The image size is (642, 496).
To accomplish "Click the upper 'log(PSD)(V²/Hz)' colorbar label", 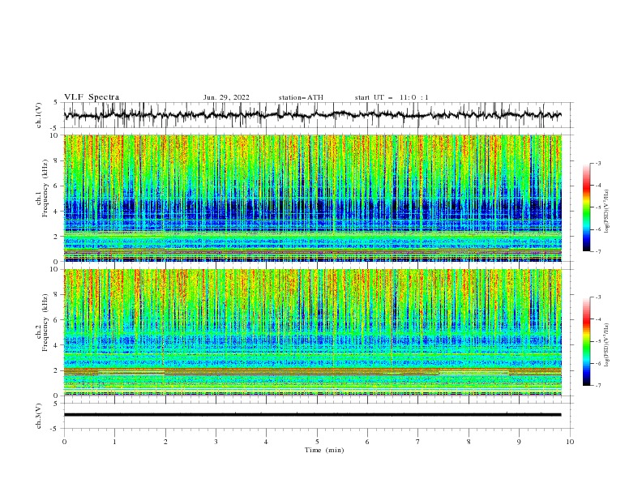I will 606,212.
